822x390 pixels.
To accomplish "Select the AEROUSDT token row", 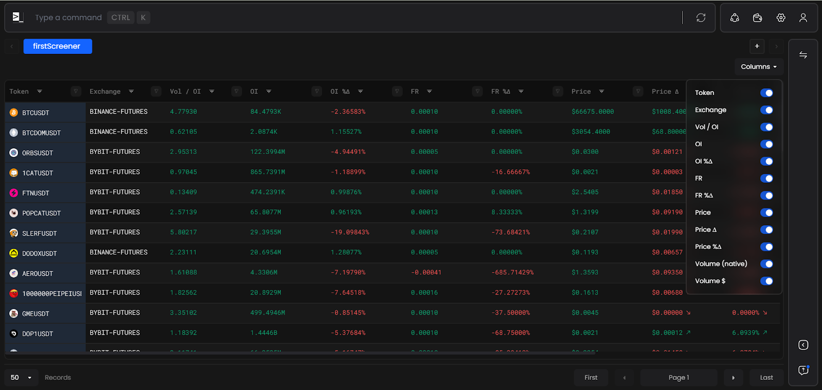I will click(45, 273).
